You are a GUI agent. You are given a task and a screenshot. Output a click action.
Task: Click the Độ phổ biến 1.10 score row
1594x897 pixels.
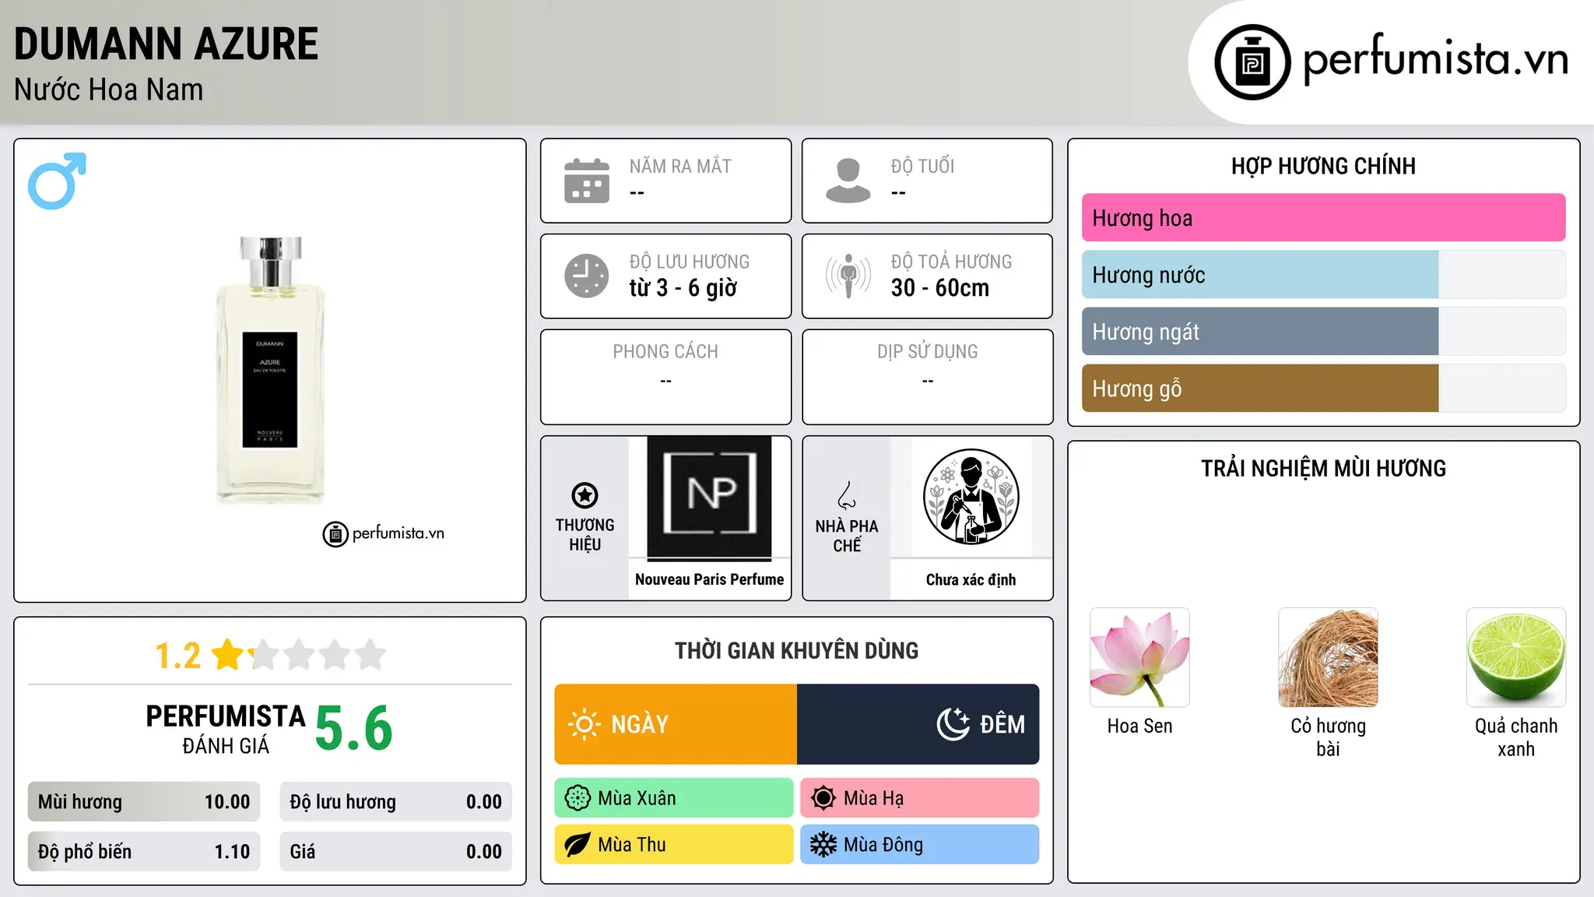144,852
